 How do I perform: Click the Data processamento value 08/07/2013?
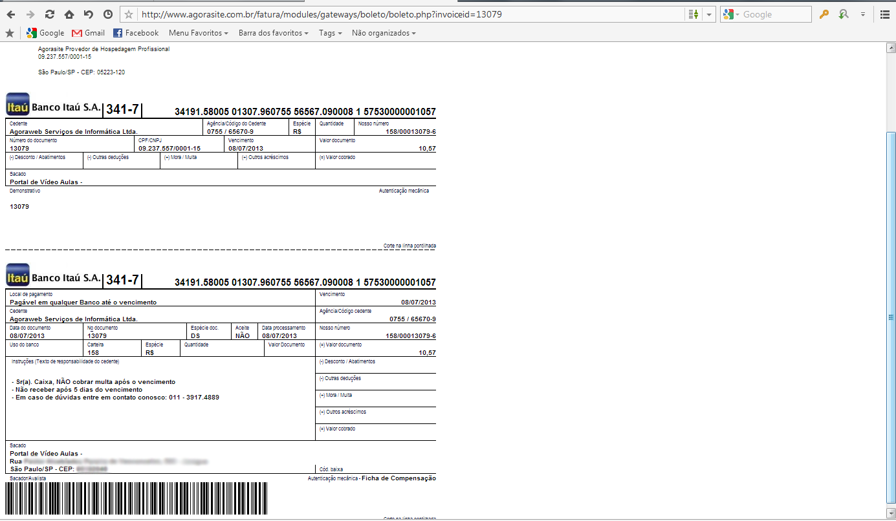tap(279, 335)
